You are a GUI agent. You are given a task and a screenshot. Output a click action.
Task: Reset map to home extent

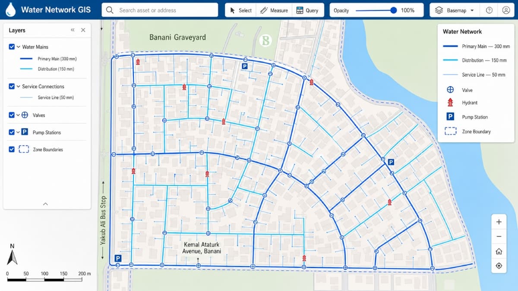coord(499,251)
